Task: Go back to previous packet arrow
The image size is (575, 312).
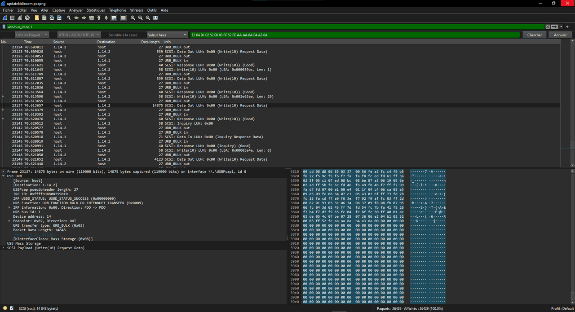Action: 76,18
